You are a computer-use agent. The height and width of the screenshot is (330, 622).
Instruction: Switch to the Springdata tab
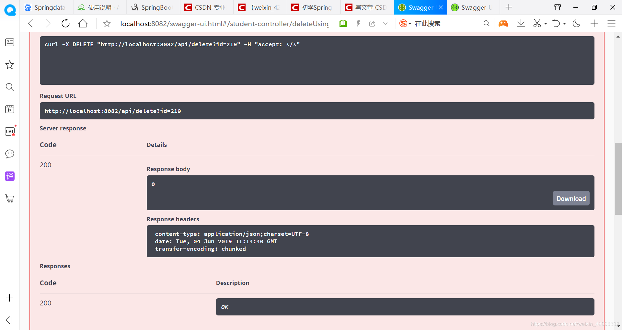point(46,7)
